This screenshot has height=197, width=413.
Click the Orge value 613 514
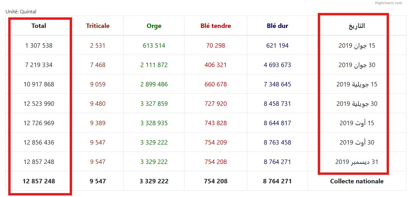pos(154,45)
